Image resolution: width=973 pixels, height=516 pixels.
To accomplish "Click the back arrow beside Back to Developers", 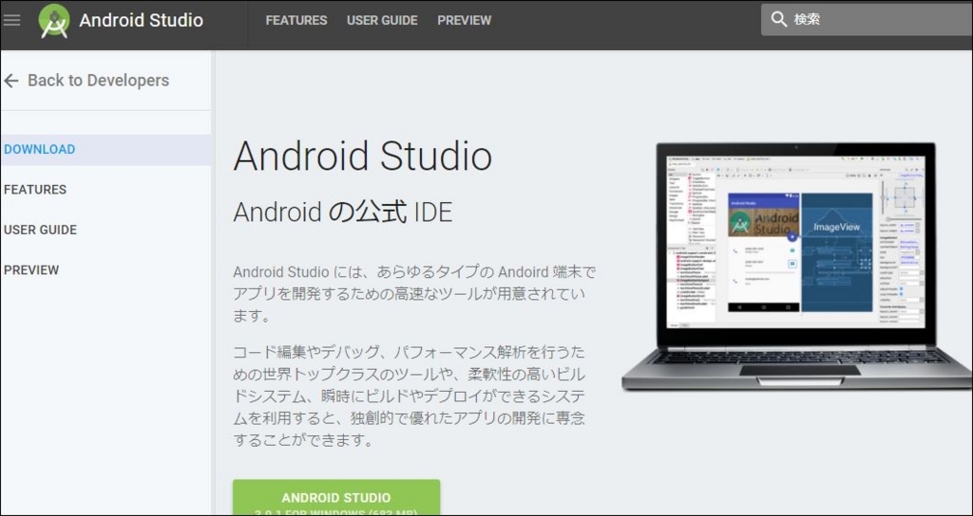I will pos(11,81).
